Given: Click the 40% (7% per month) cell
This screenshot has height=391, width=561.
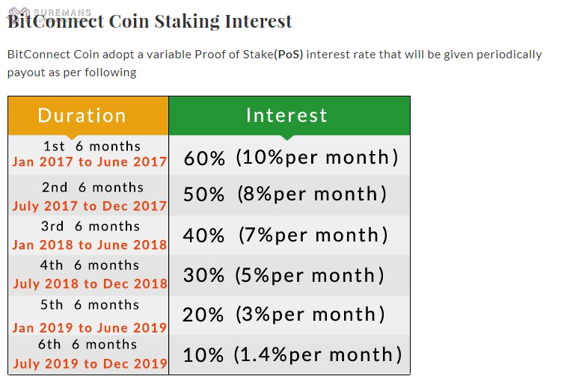Looking at the screenshot, I should (286, 235).
